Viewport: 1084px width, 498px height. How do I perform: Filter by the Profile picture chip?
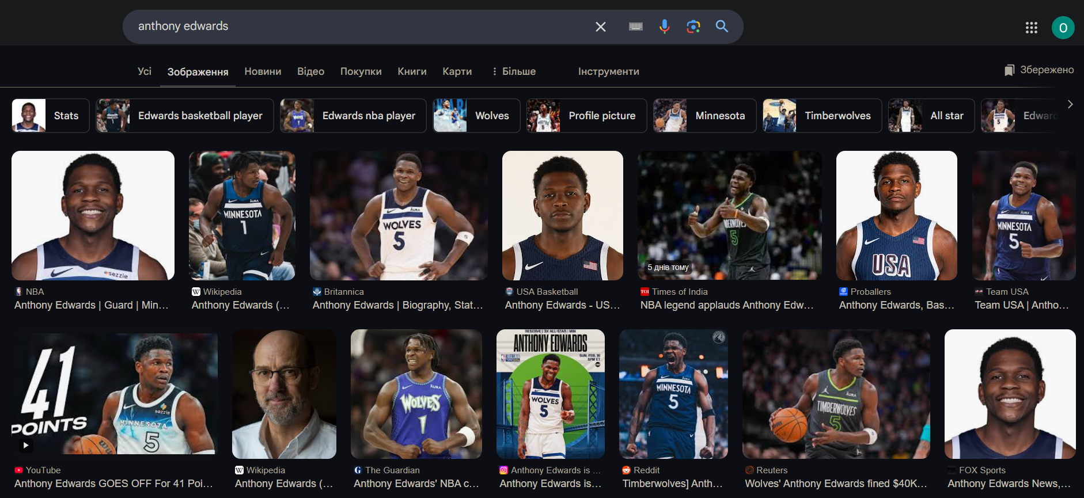point(586,116)
